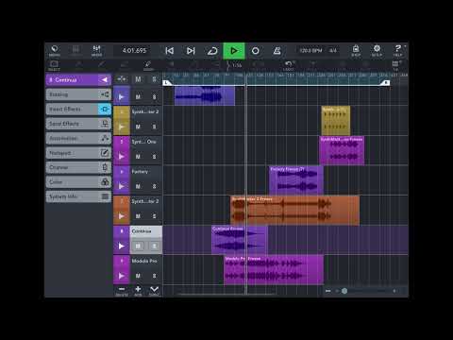This screenshot has height=340, width=453.
Task: Tap the 4.01.695 time display
Action: tap(134, 50)
